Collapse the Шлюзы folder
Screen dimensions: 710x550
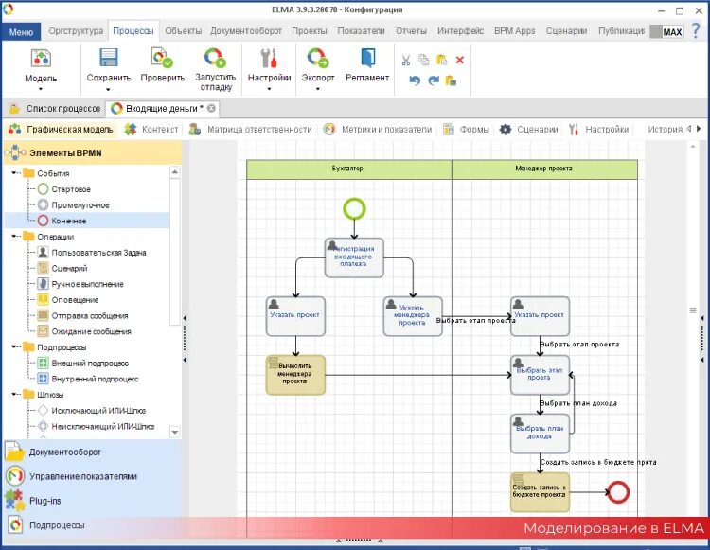pos(14,395)
